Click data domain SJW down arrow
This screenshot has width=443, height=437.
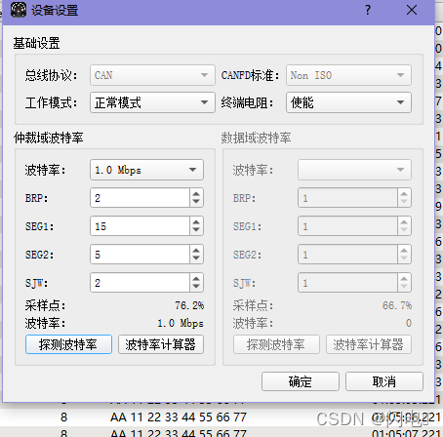click(404, 287)
